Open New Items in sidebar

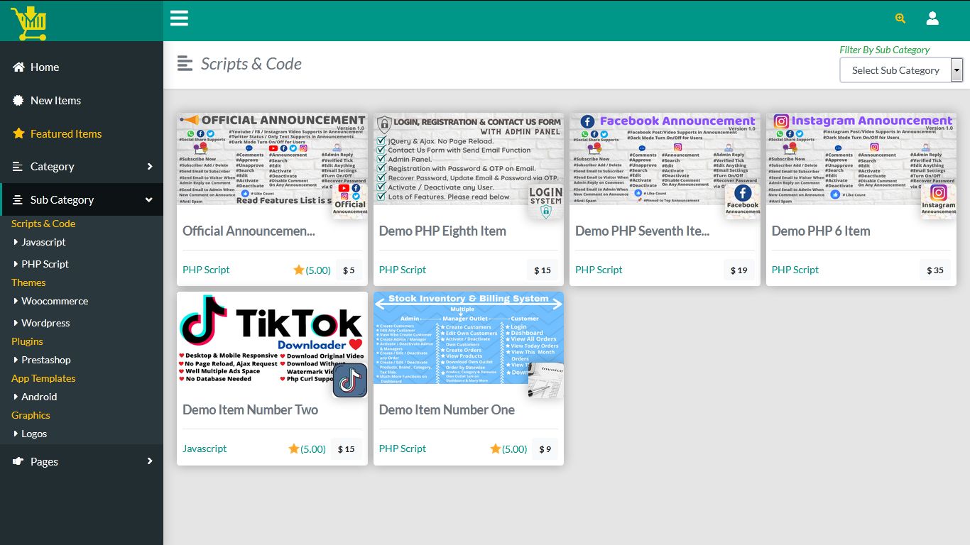82,100
